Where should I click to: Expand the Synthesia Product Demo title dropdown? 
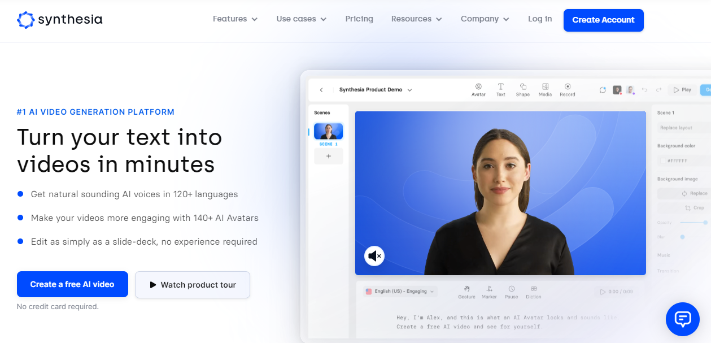pos(375,90)
